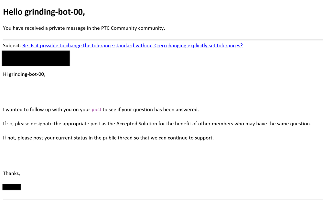Click the redacted signature block under Thanks
Viewport: 323px width, 203px height.
tap(12, 187)
